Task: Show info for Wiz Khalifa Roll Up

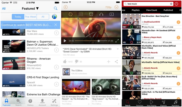Action: pos(178,68)
